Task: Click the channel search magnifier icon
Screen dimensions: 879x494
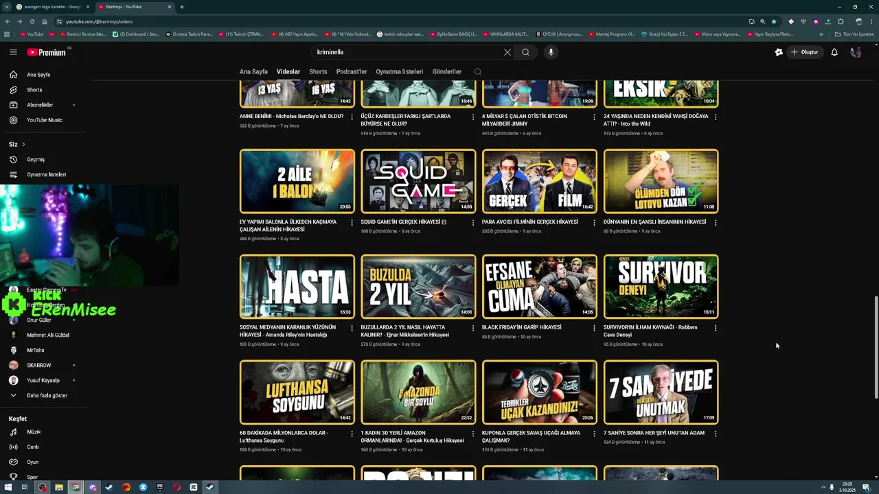Action: (478, 71)
